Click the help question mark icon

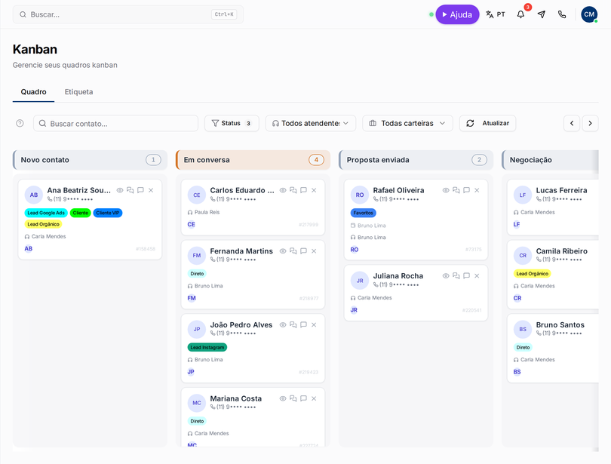(x=20, y=123)
